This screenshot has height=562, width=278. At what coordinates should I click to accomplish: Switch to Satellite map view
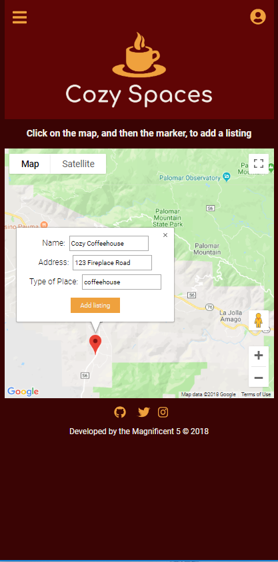click(78, 164)
